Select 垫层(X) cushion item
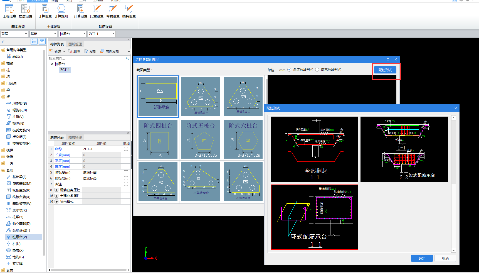 tap(15, 250)
